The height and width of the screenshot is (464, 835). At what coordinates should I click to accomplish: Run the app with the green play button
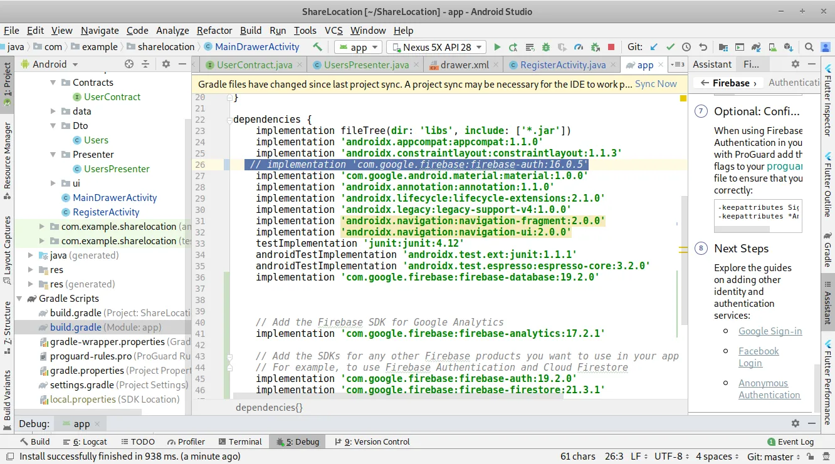pos(497,47)
